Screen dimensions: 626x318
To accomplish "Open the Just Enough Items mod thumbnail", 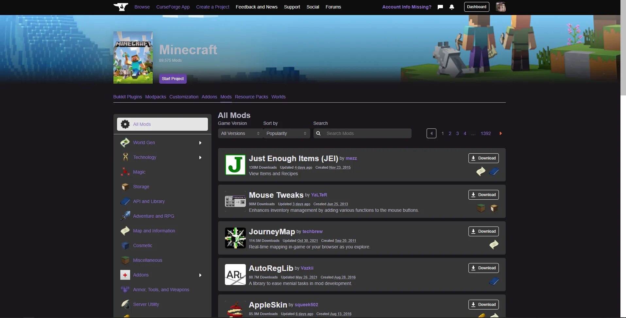I will point(235,165).
